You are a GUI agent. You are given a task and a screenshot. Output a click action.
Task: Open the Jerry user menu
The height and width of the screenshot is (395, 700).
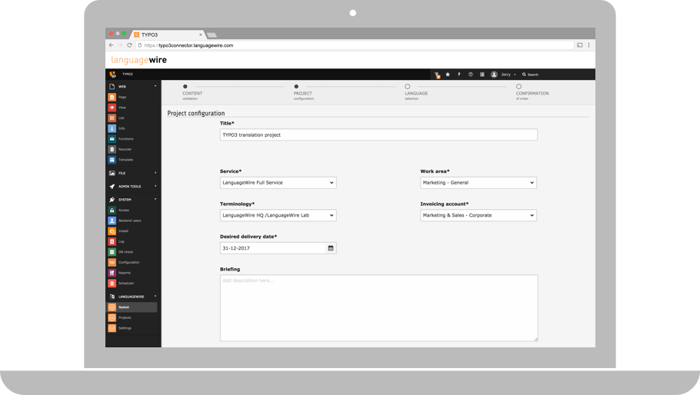[505, 75]
